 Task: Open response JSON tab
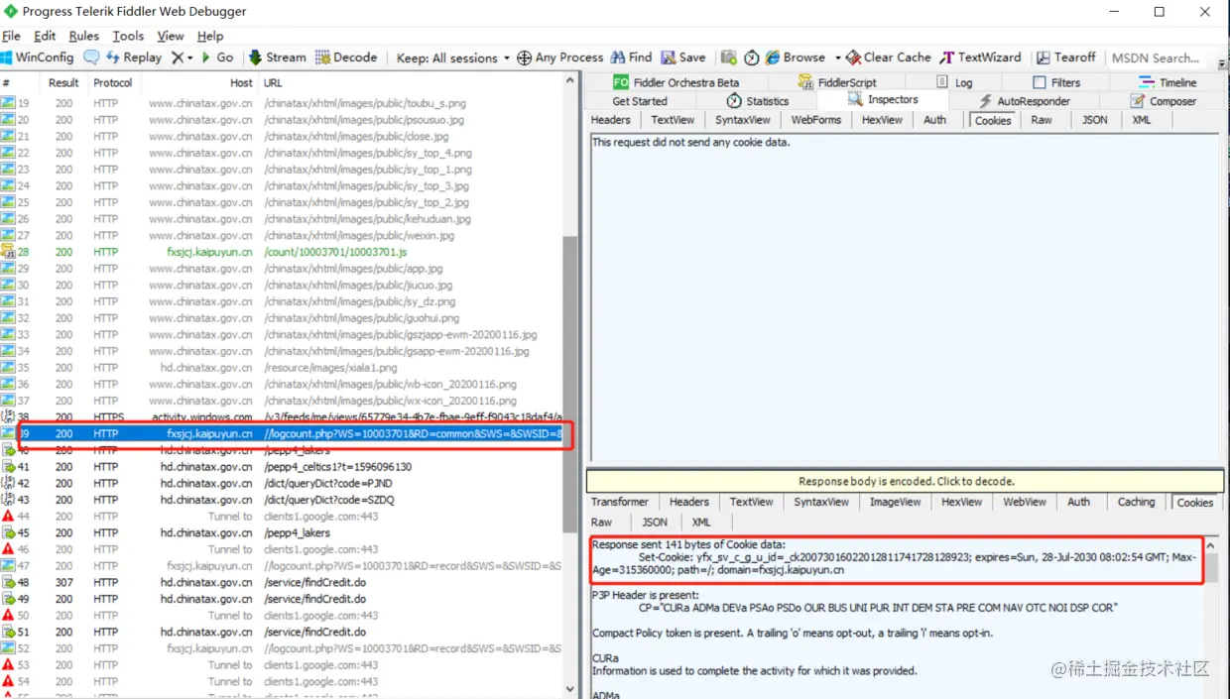pos(655,522)
